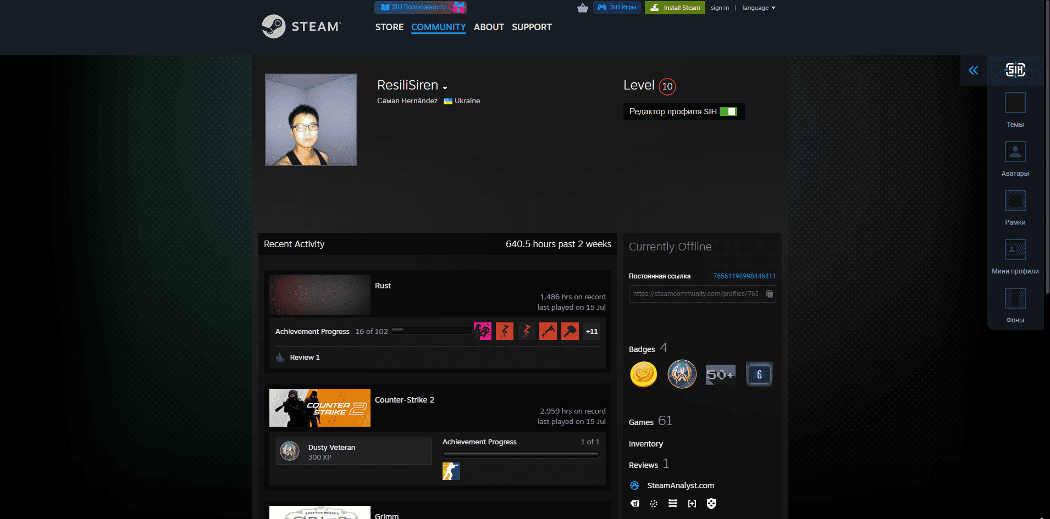Open the SIH extension logo panel
Image resolution: width=1050 pixels, height=519 pixels.
pos(1015,70)
